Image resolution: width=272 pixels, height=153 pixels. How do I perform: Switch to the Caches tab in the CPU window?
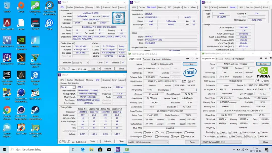pos(70,7)
